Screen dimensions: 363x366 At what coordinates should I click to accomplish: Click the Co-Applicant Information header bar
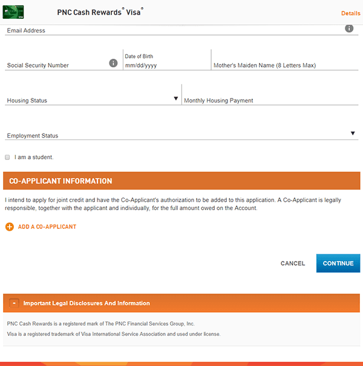point(181,181)
